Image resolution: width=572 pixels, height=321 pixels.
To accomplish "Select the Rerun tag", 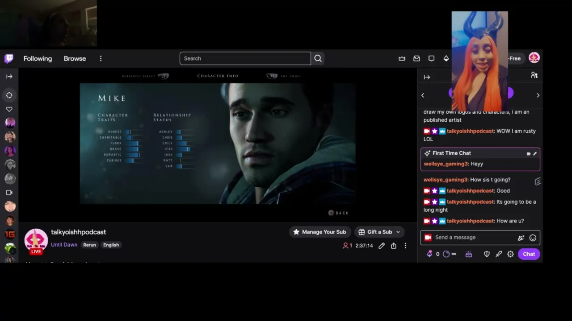I will pyautogui.click(x=89, y=245).
